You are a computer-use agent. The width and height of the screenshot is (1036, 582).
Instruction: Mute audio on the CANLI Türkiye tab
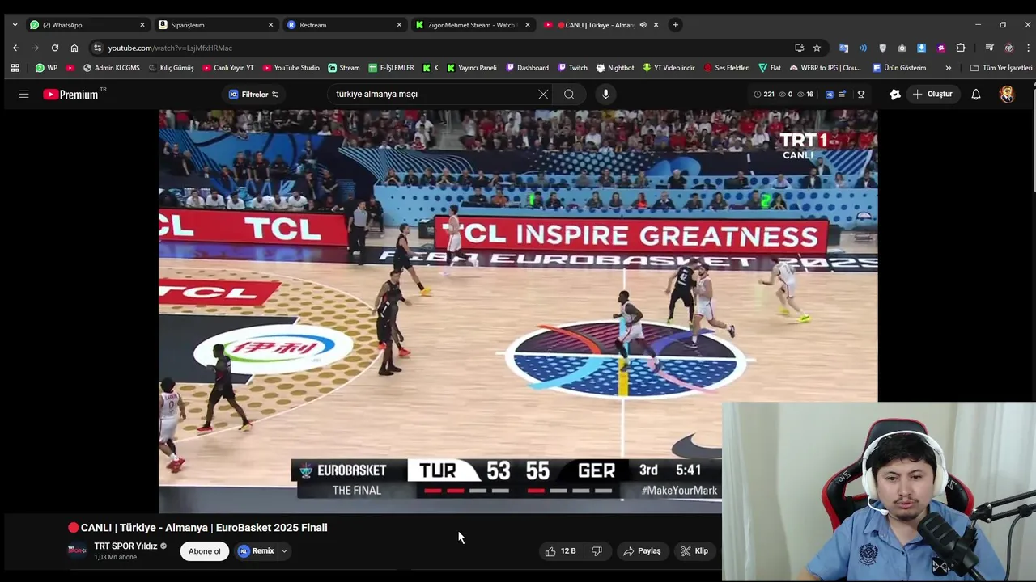[643, 25]
